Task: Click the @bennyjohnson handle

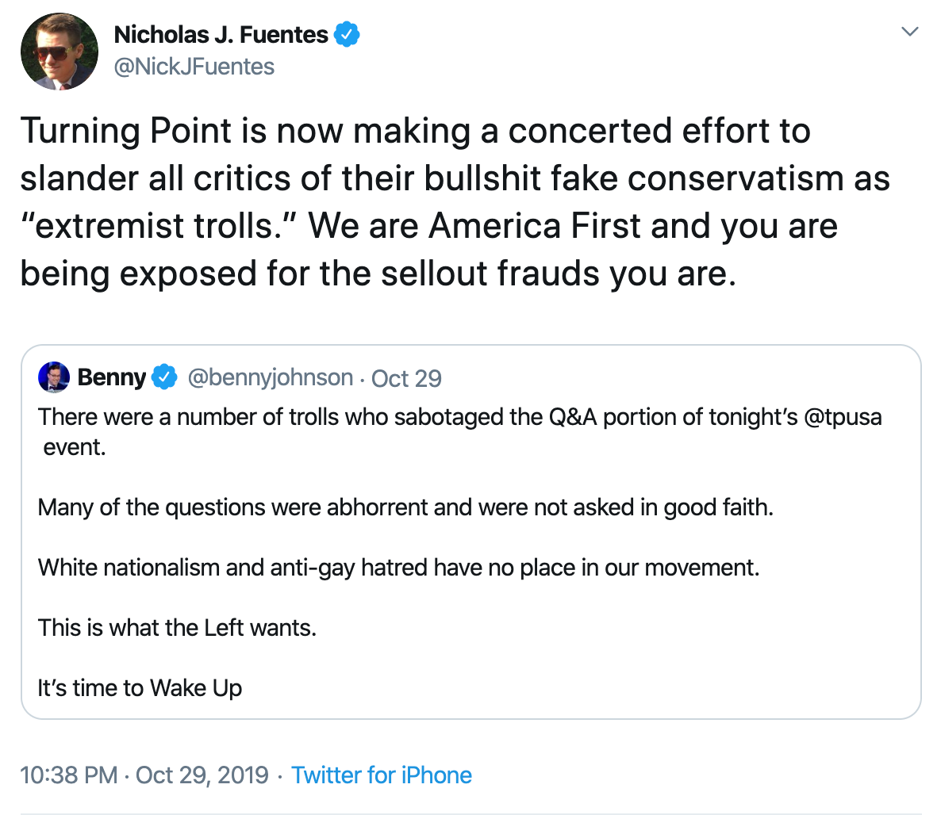Action: (x=270, y=377)
